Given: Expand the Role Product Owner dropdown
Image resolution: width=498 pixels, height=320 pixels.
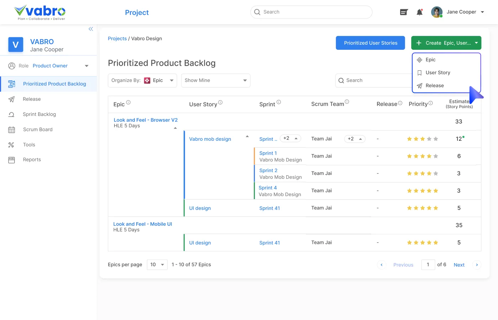Looking at the screenshot, I should (86, 65).
